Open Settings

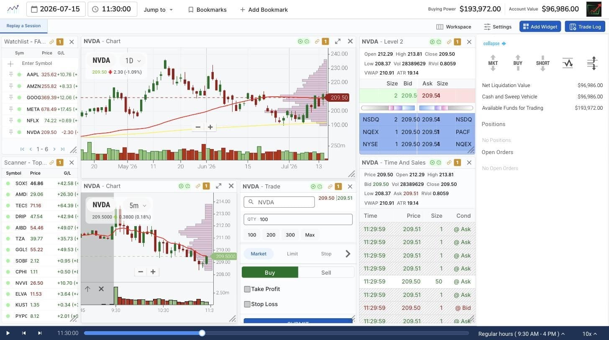tap(498, 27)
